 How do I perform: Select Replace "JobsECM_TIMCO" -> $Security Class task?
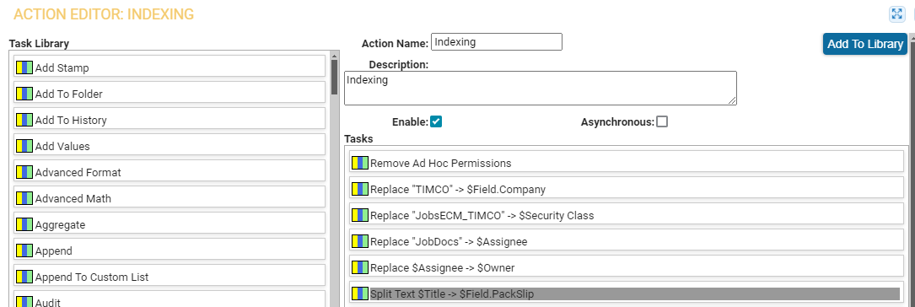tap(626, 215)
